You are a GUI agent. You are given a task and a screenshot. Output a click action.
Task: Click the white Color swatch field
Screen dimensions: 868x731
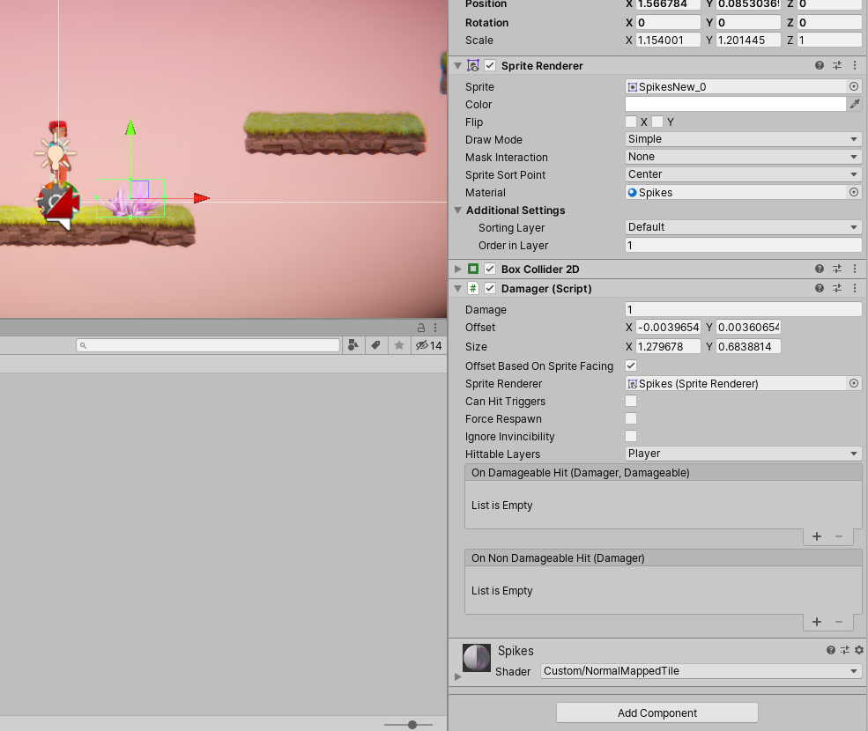coord(735,104)
